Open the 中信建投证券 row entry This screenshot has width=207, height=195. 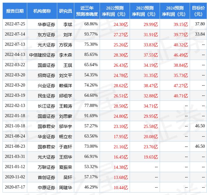tap(42, 55)
